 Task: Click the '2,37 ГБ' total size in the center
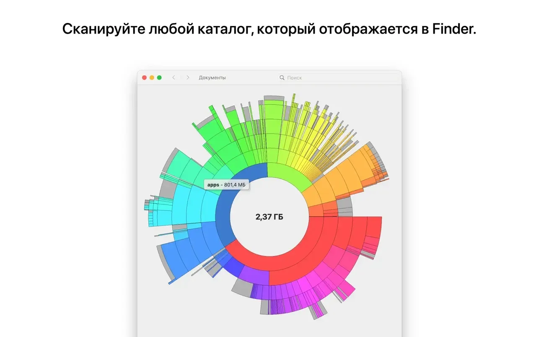(269, 217)
